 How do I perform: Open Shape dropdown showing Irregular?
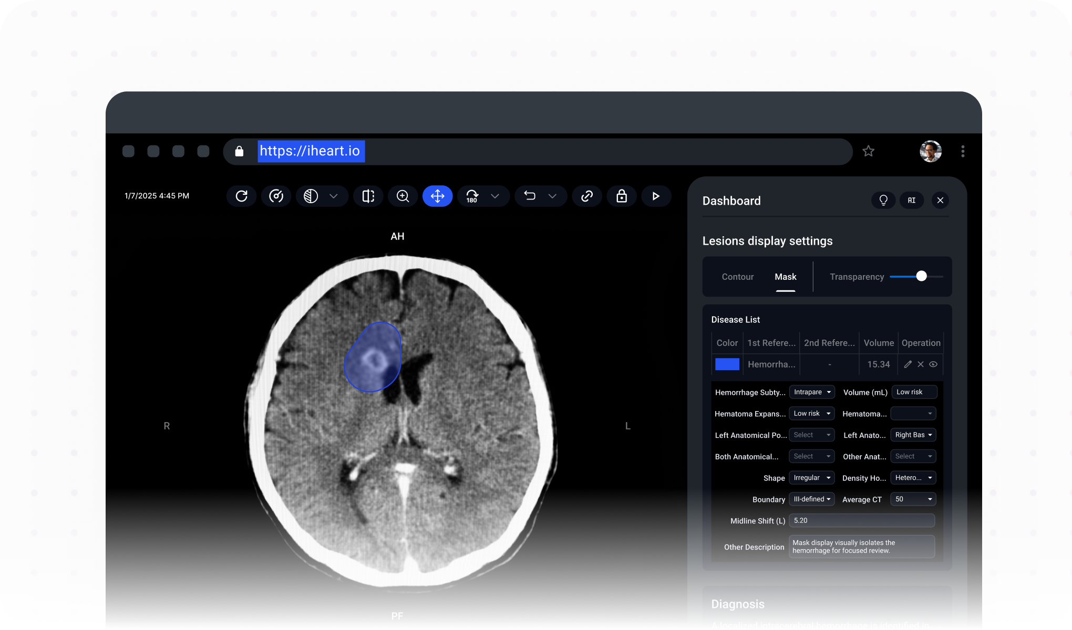812,478
